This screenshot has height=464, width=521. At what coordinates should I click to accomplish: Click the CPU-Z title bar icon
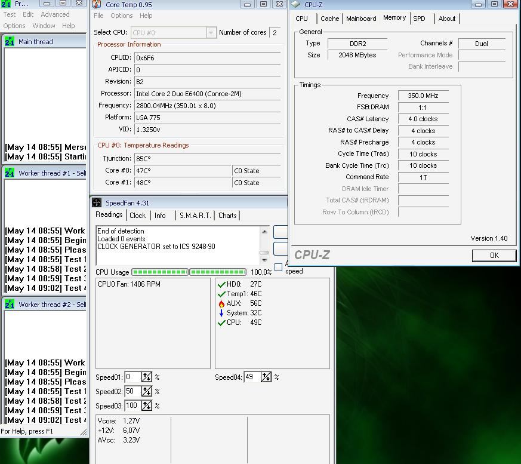pos(296,4)
